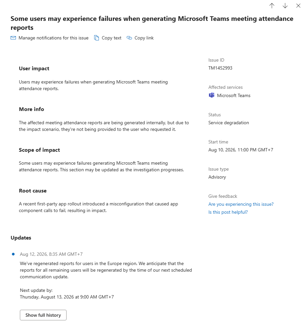Select Copy text label
Image resolution: width=303 pixels, height=326 pixels.
pyautogui.click(x=111, y=38)
